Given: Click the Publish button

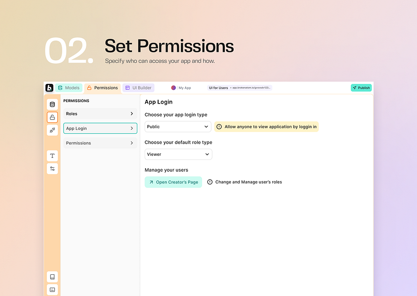Looking at the screenshot, I should click(x=361, y=88).
